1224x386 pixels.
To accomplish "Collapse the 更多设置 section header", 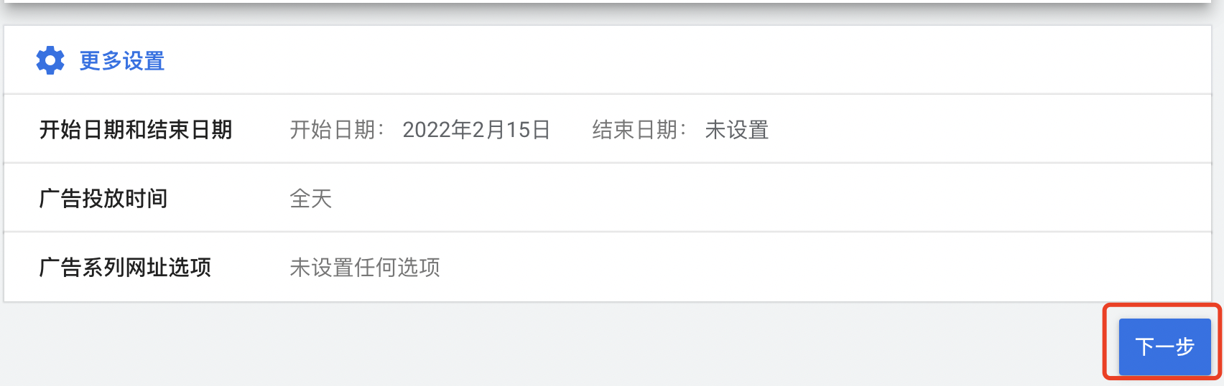I will pos(608,60).
